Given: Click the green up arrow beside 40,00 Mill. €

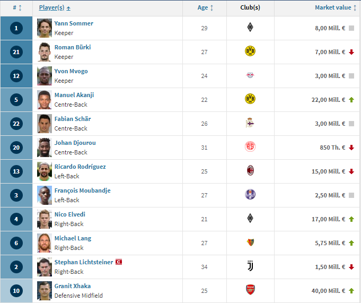Looking at the screenshot, I should coord(351,291).
